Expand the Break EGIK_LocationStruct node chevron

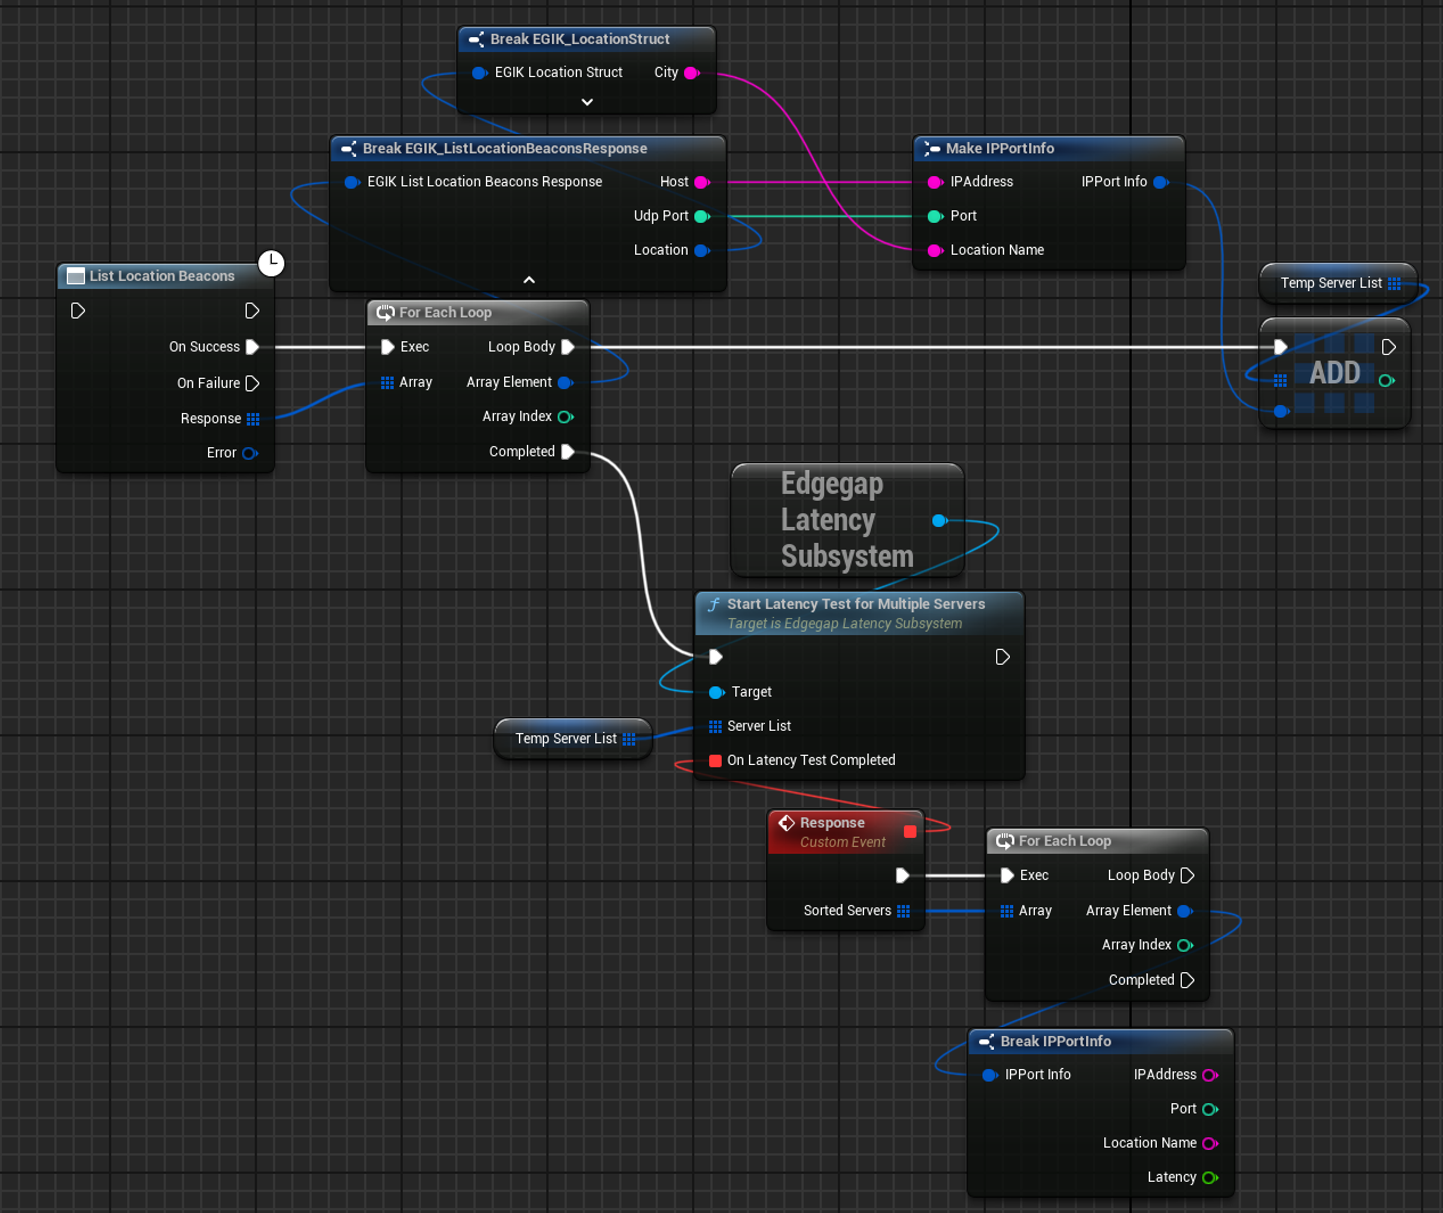tap(587, 102)
